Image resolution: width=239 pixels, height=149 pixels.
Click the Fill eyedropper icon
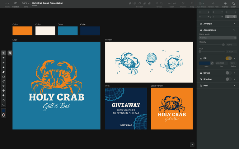pos(212,63)
